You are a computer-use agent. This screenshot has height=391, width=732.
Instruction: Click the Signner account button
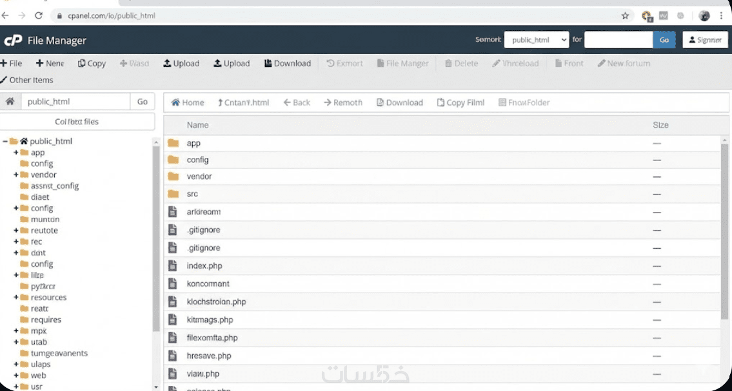[x=705, y=40]
